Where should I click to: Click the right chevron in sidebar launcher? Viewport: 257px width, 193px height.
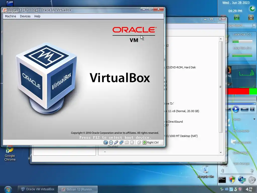(252, 171)
